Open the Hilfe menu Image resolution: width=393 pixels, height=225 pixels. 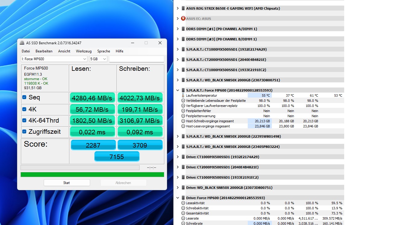pyautogui.click(x=120, y=51)
